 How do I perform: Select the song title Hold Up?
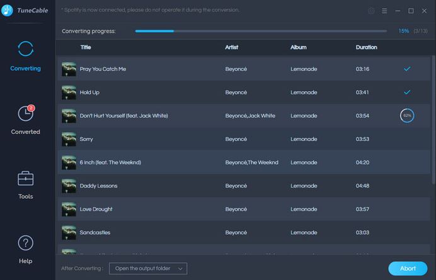coord(89,92)
